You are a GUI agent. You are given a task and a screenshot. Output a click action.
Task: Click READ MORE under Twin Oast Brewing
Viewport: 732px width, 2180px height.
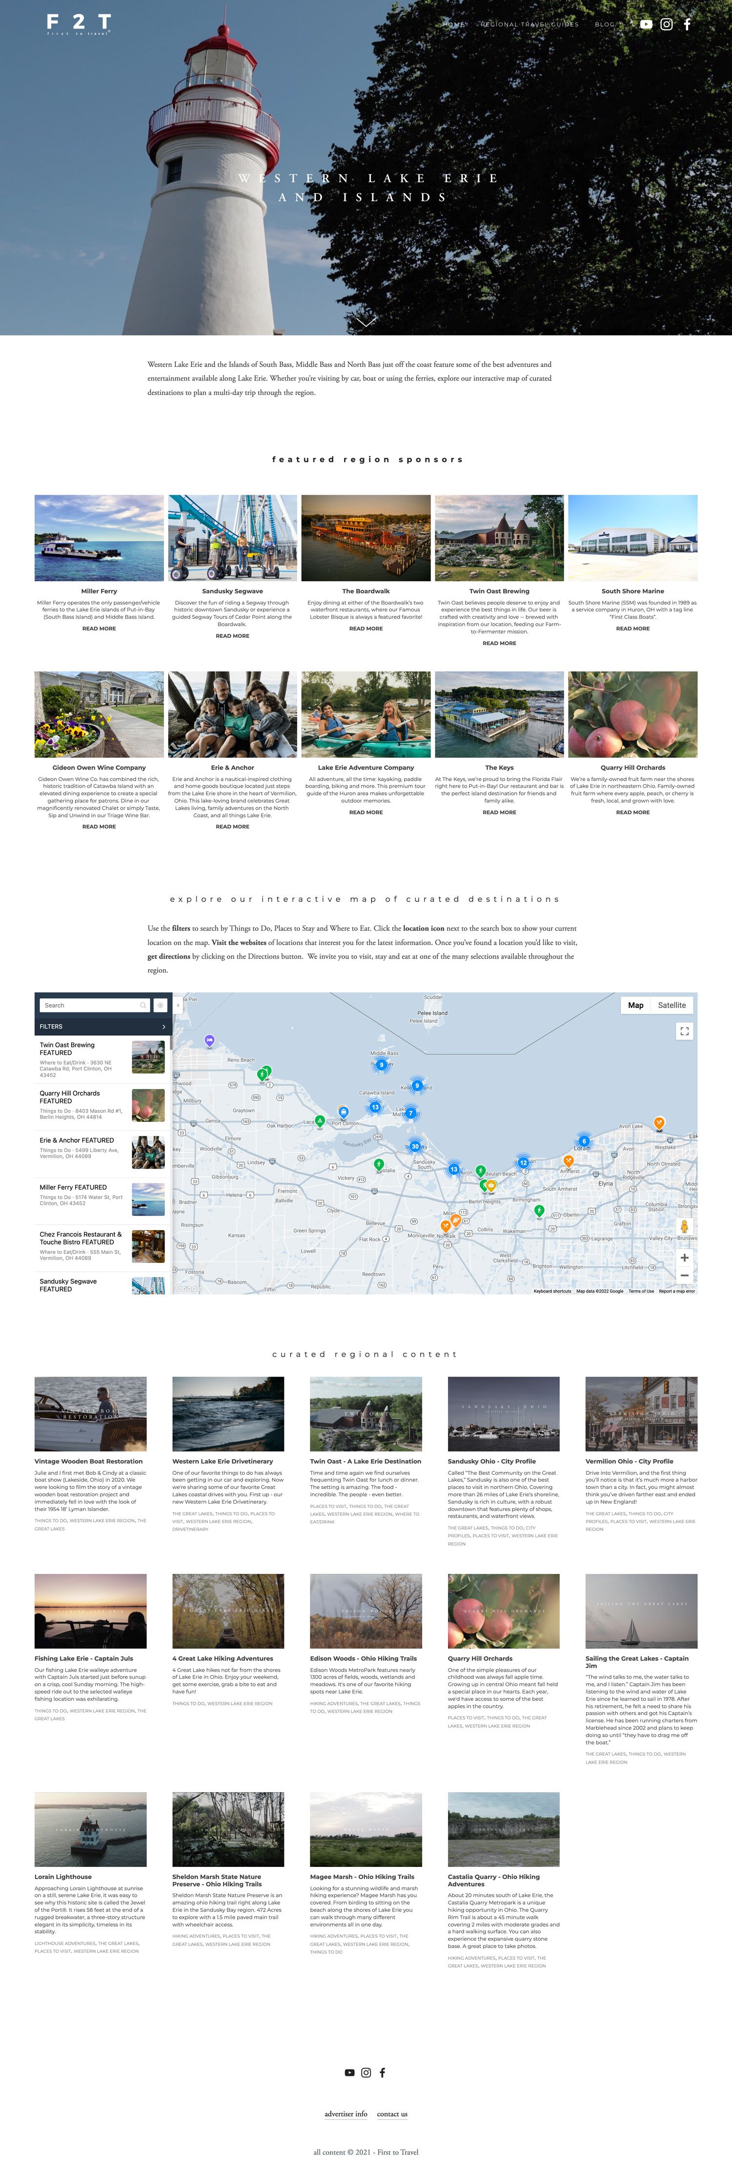pos(500,643)
